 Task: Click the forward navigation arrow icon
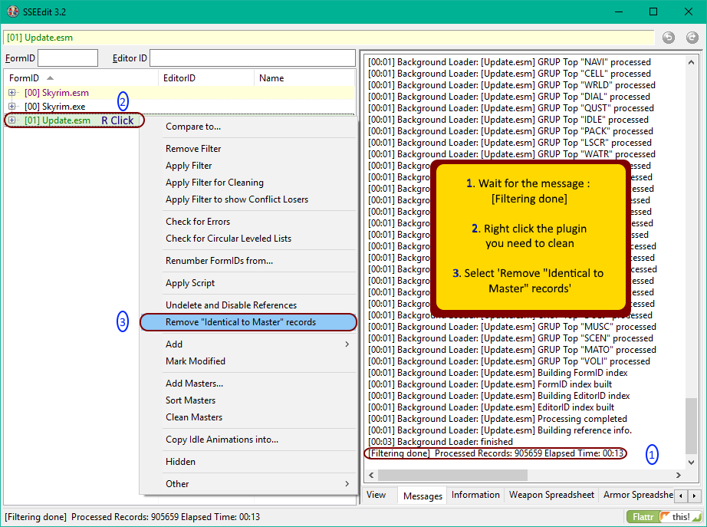pos(692,38)
